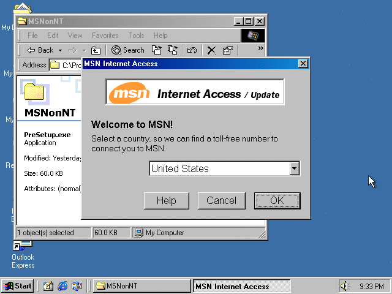Click My Computer icon in status bar
Screen dimensions: 392x294
click(x=139, y=233)
